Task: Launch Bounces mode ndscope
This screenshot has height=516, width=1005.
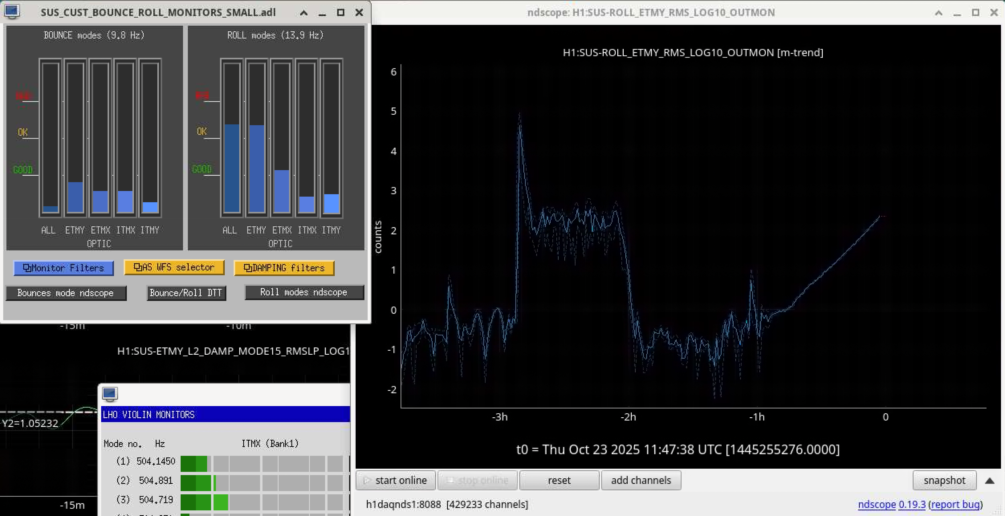Action: [x=66, y=293]
